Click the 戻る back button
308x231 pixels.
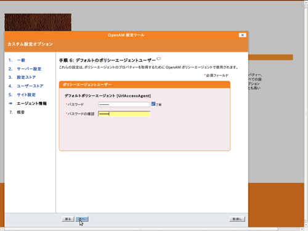click(x=68, y=219)
